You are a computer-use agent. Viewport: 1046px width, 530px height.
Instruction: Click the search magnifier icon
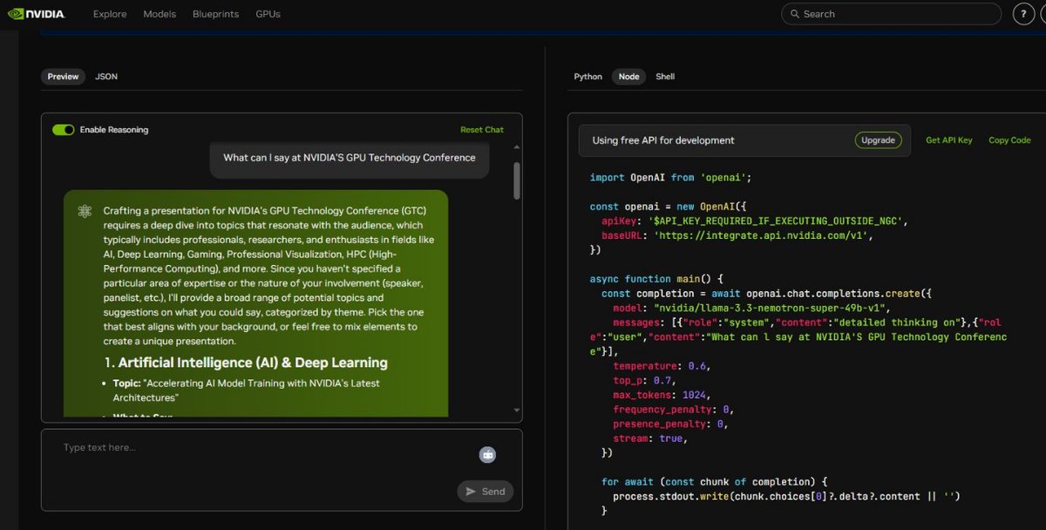coord(794,13)
